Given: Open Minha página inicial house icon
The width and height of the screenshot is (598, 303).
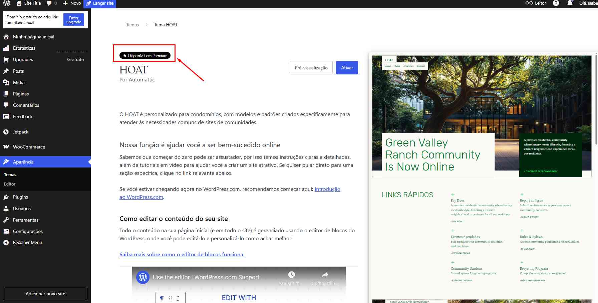Looking at the screenshot, I should (6, 37).
